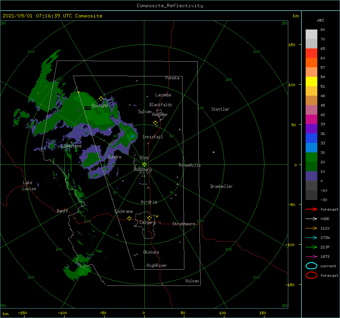Select the light gray 80 dBZ swatch

click(311, 34)
